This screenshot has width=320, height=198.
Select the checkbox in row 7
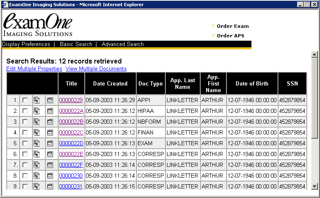click(x=25, y=165)
